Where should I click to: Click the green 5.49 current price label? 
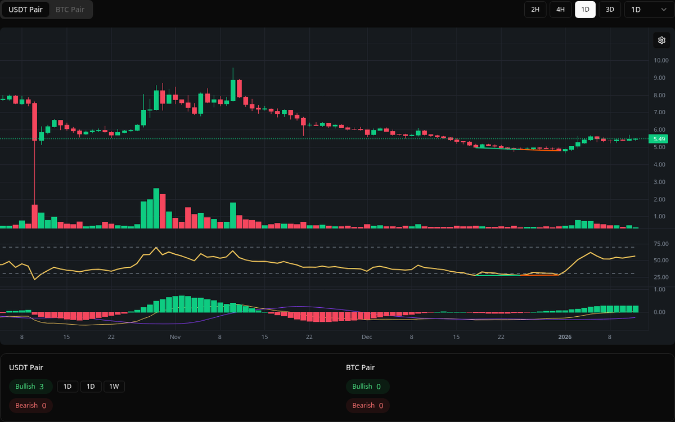click(x=658, y=139)
